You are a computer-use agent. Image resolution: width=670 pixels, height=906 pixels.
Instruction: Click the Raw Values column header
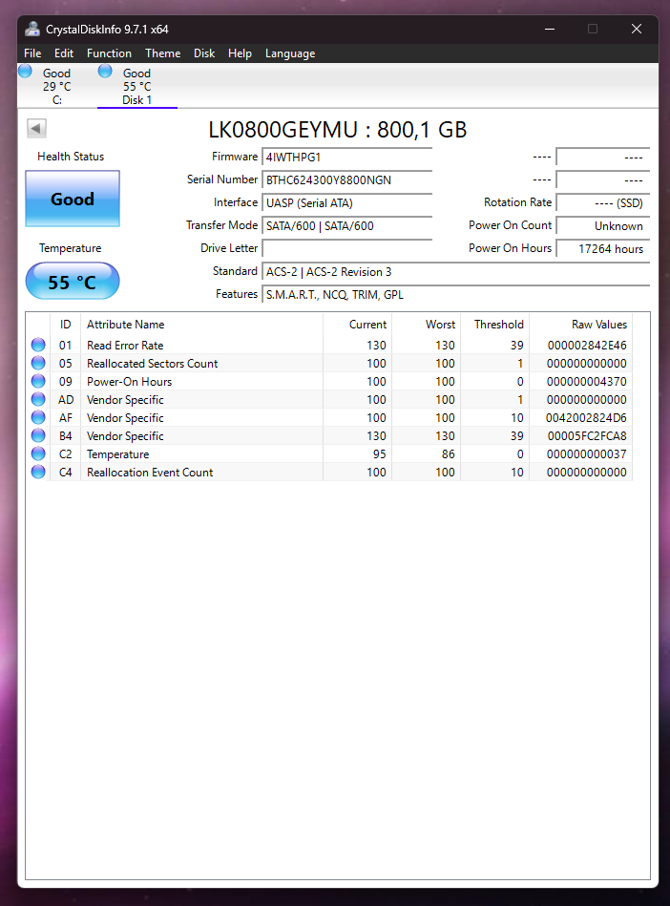(x=581, y=325)
